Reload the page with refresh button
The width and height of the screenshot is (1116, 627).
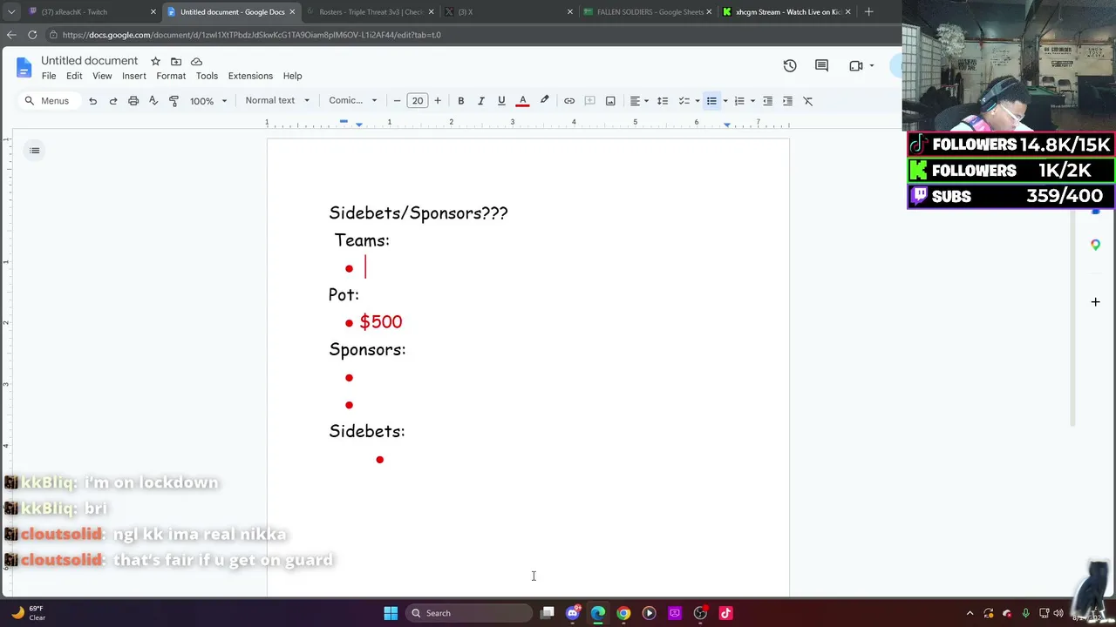click(32, 35)
